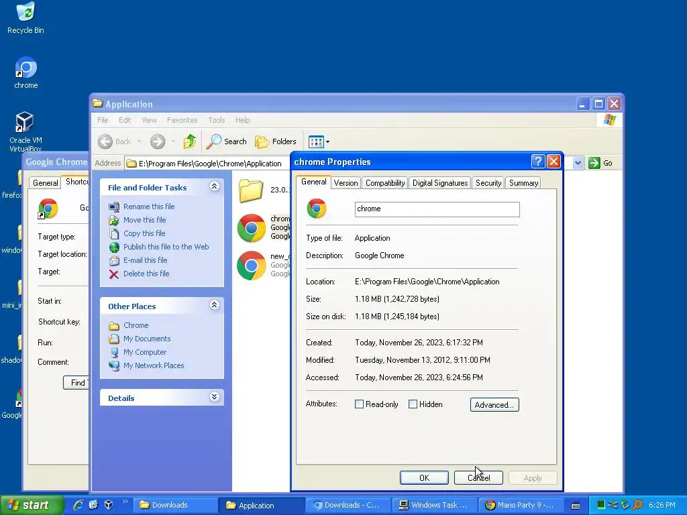Launch VirtualBox from Quick Launch

pyautogui.click(x=109, y=505)
